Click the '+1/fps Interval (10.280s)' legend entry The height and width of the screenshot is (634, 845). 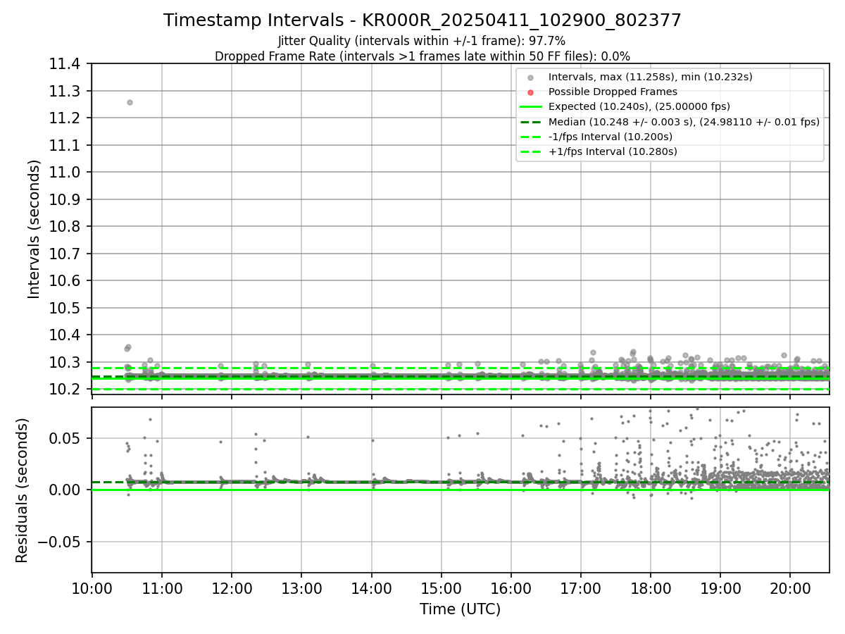pos(613,151)
